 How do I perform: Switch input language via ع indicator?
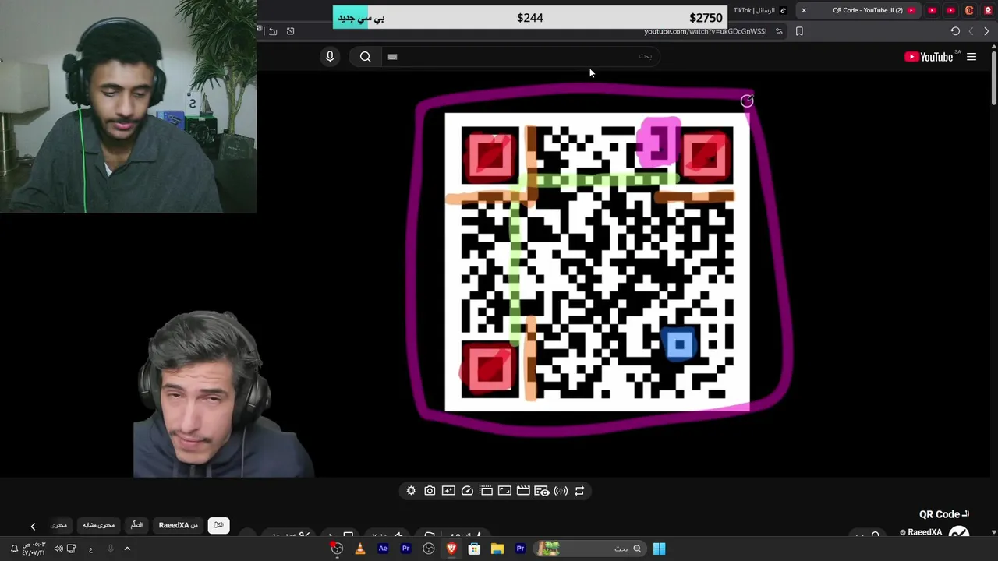90,549
